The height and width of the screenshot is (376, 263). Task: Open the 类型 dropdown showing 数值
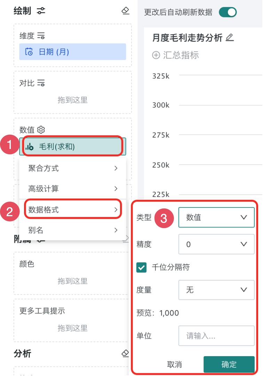pyautogui.click(x=216, y=217)
